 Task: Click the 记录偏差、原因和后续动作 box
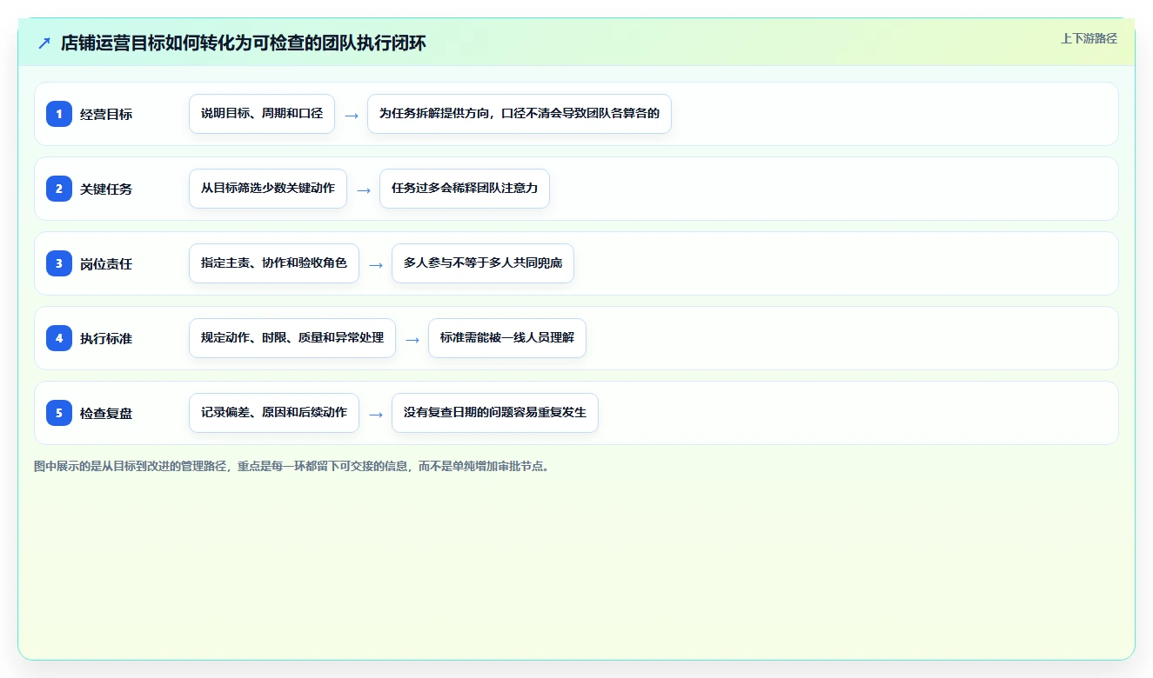pyautogui.click(x=274, y=413)
